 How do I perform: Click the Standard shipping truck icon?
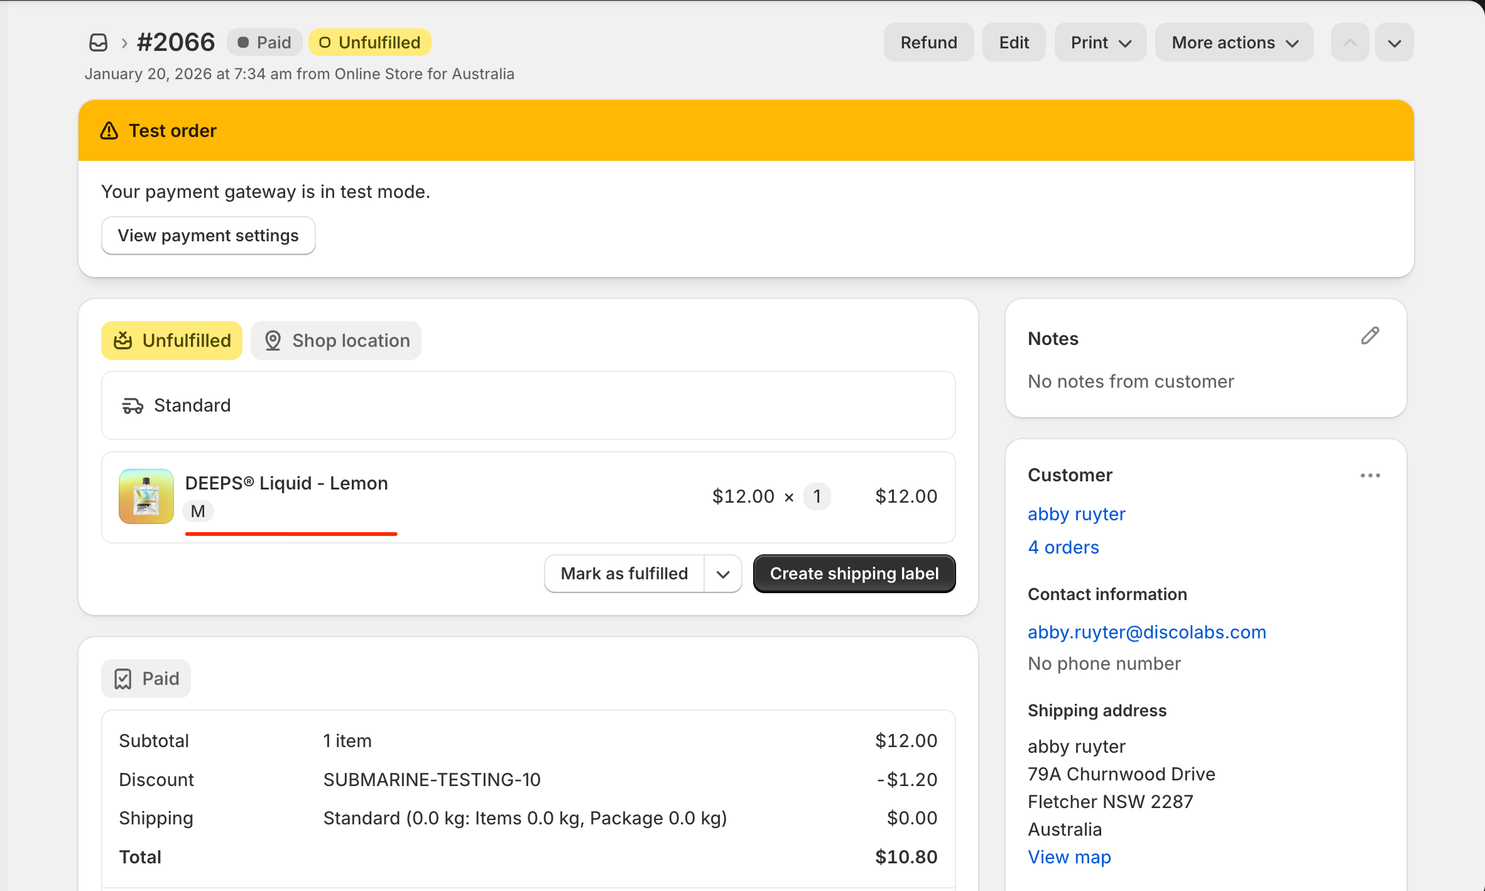tap(133, 406)
